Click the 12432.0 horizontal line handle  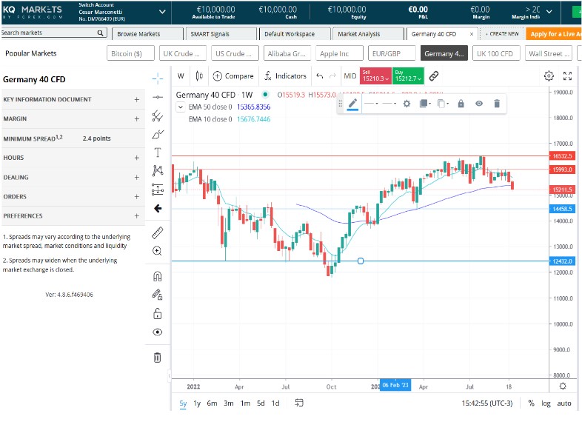361,261
